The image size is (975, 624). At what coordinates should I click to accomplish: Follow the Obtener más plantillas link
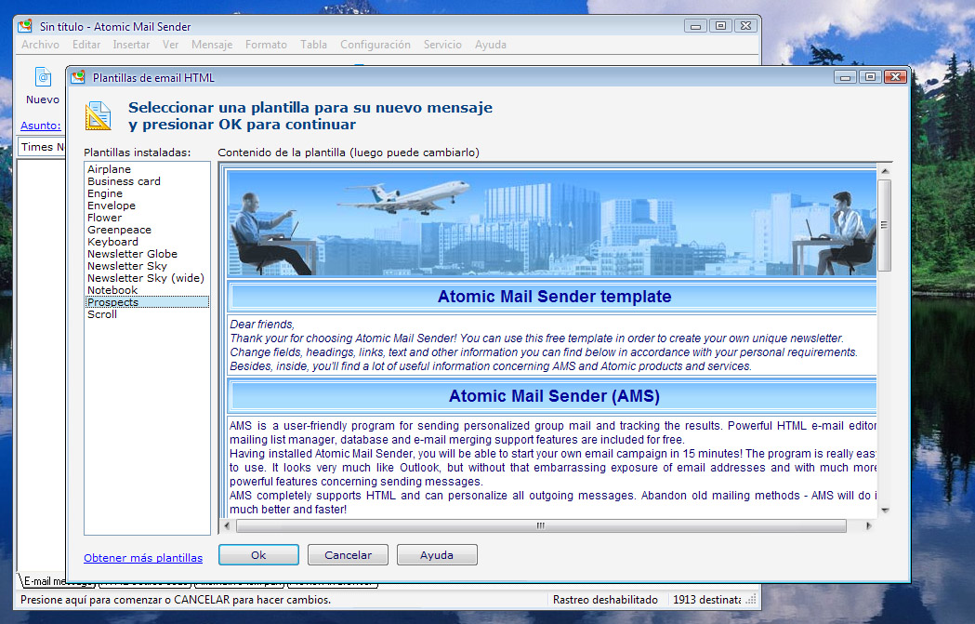(x=143, y=558)
